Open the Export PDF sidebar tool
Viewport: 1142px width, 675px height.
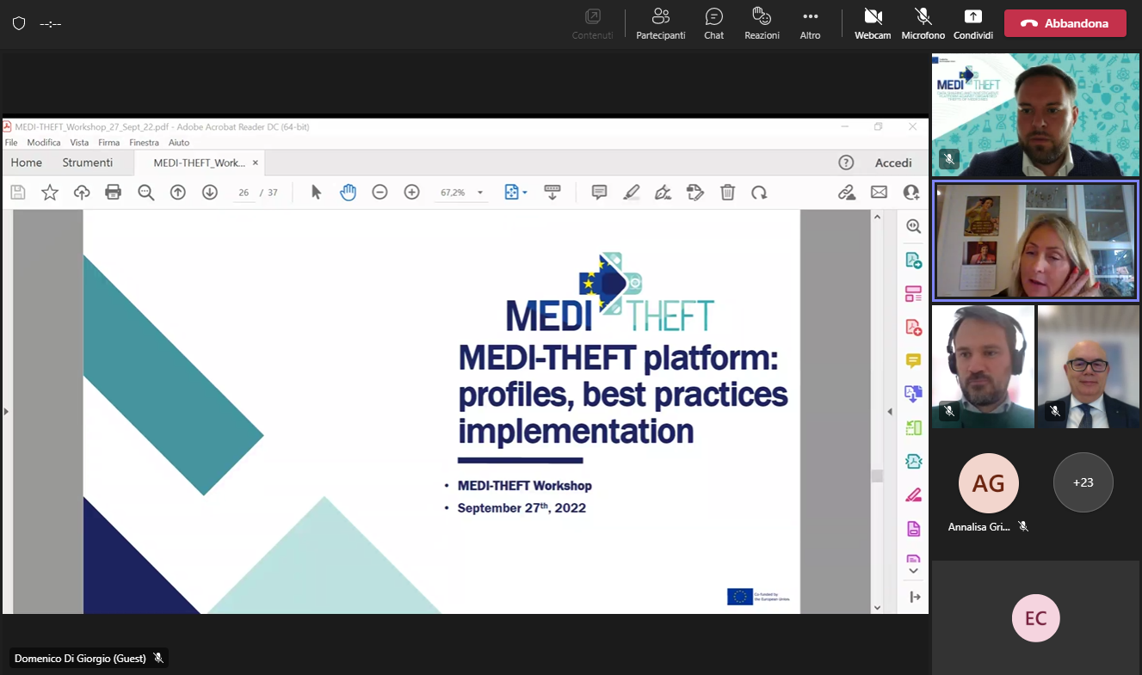[913, 261]
